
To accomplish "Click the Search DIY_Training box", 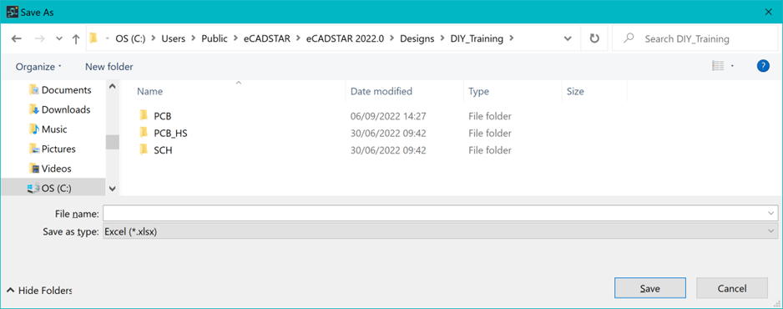I will coord(695,38).
